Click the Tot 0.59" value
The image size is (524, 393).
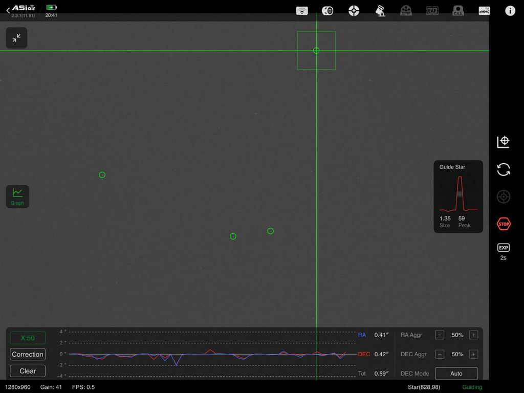(x=381, y=374)
